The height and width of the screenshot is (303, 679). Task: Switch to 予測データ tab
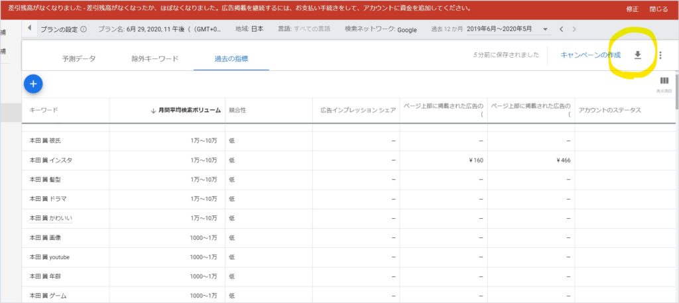tap(79, 59)
